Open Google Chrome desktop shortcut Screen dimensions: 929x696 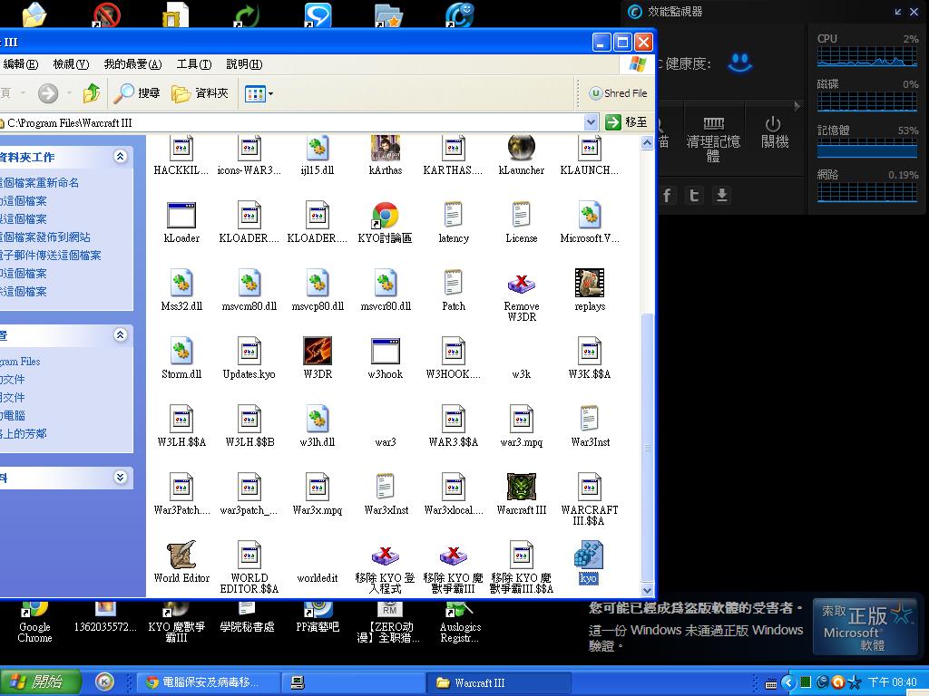point(35,622)
